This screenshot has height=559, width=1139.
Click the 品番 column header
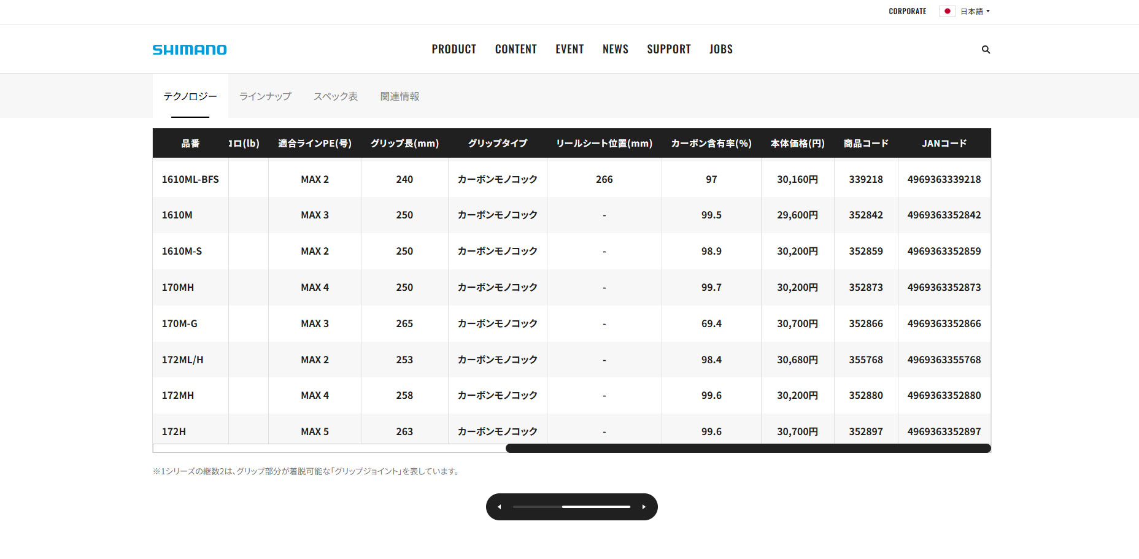click(x=190, y=144)
